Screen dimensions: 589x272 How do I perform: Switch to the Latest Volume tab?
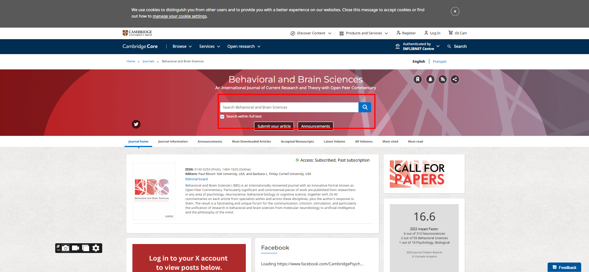[334, 142]
